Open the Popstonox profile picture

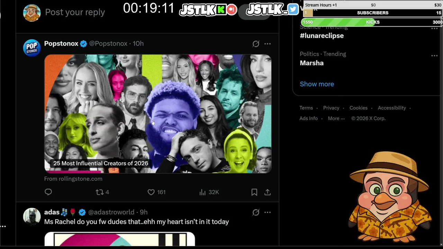tap(32, 47)
